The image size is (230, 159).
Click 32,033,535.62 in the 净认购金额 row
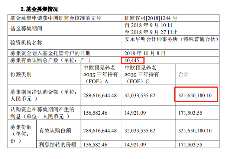(145, 95)
